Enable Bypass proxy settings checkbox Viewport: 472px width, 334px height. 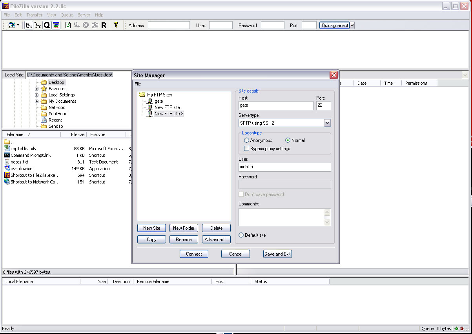point(246,149)
